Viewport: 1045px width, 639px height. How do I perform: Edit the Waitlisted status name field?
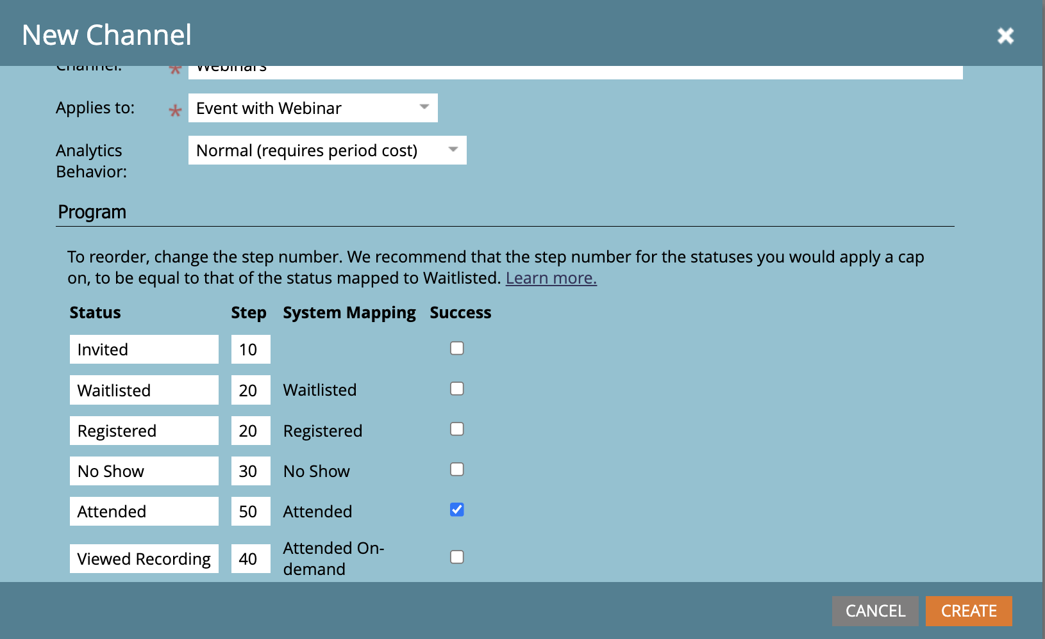[144, 391]
